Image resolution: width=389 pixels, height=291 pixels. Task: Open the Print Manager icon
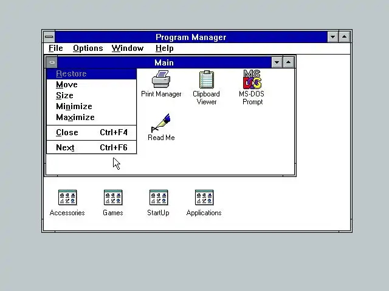(x=161, y=79)
